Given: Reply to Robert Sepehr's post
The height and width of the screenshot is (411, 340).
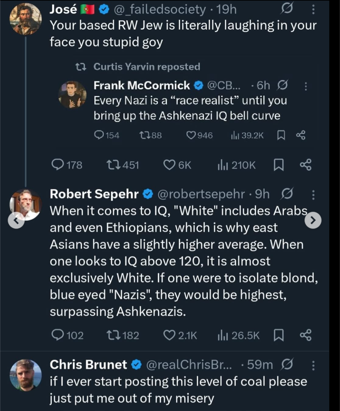Looking at the screenshot, I should [58, 335].
